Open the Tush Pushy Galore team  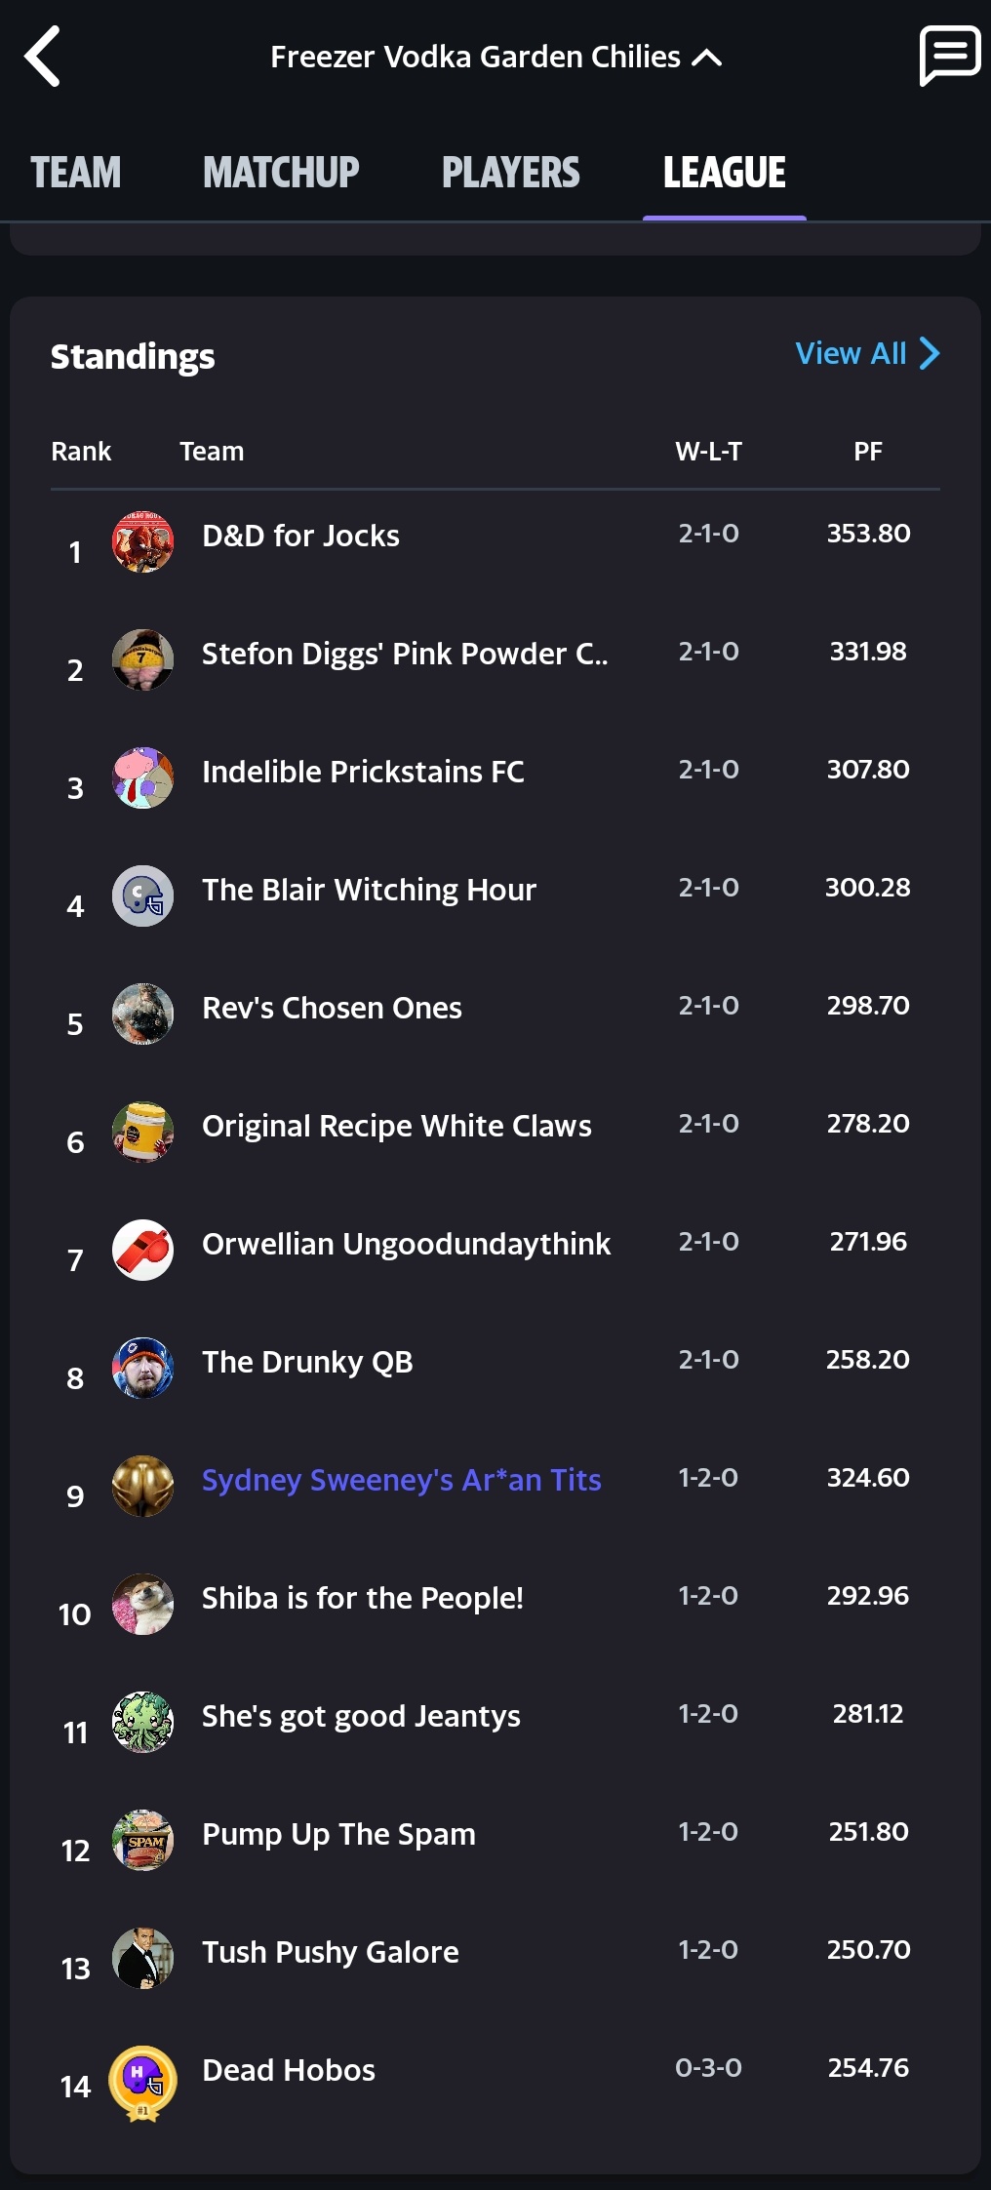(330, 1952)
